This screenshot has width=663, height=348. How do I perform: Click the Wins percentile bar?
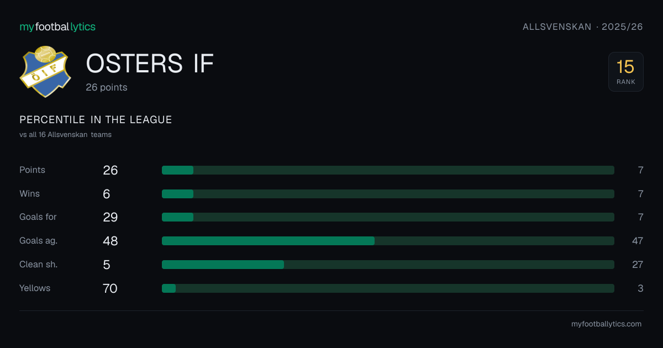point(388,194)
